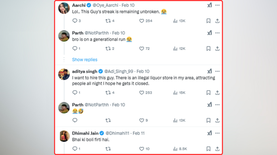Like aditya singh's liquor store tweet
The height and width of the screenshot is (155, 277).
pos(142,93)
